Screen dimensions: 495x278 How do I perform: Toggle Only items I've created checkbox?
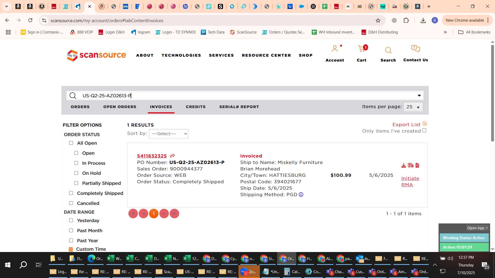[424, 131]
